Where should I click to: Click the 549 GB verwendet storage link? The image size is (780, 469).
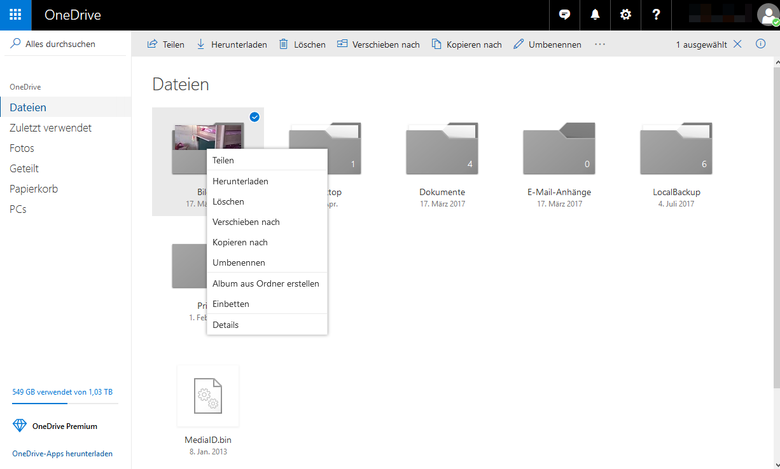[62, 392]
